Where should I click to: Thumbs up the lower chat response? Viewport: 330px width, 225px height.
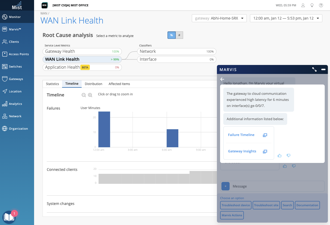(x=285, y=166)
